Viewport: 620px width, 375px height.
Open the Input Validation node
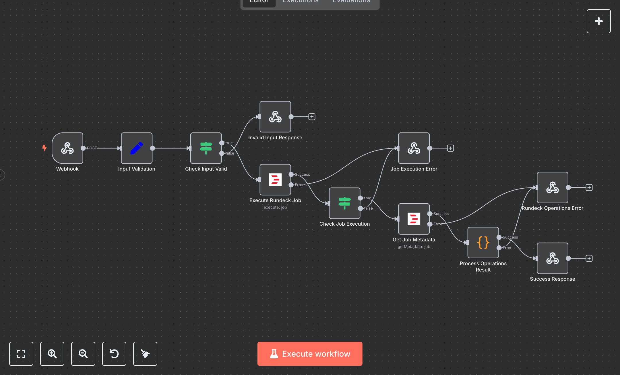137,148
